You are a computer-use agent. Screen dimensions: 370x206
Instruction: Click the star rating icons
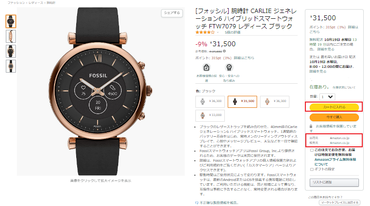point(205,32)
